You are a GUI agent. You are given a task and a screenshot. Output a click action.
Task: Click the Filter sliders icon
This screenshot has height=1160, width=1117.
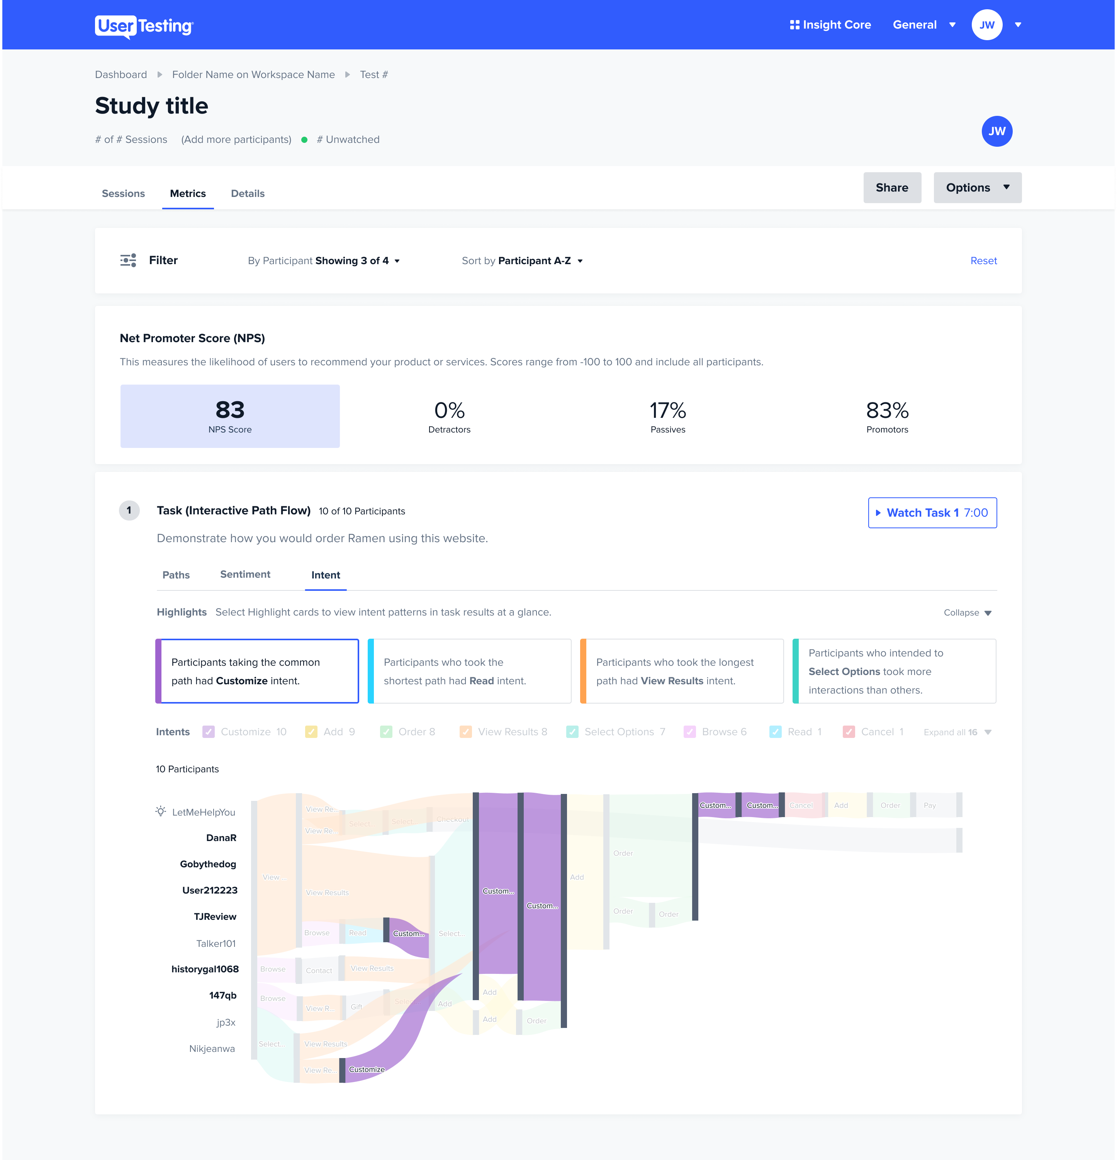point(129,260)
